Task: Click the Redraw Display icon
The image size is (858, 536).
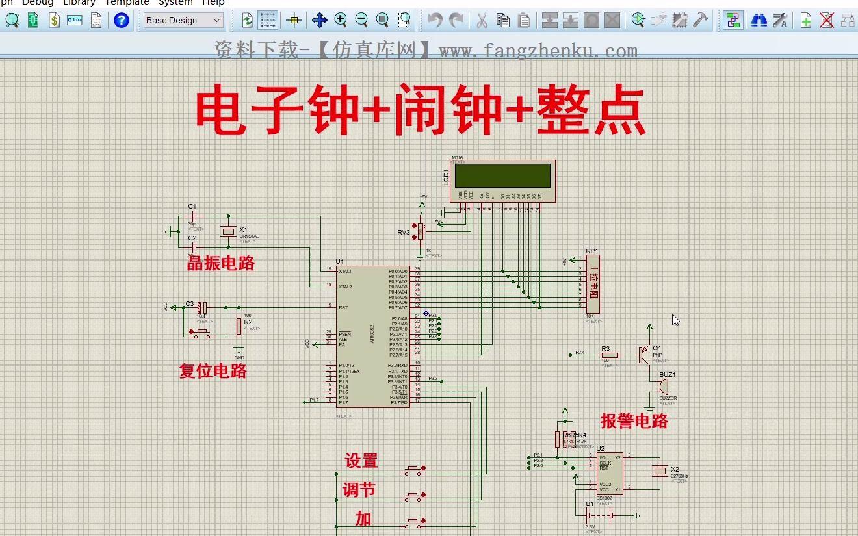Action: tap(247, 20)
